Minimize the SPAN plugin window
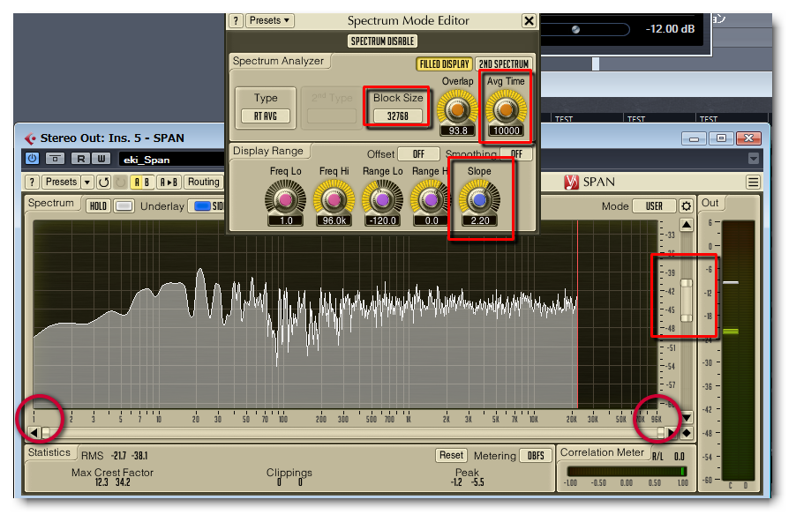 694,138
